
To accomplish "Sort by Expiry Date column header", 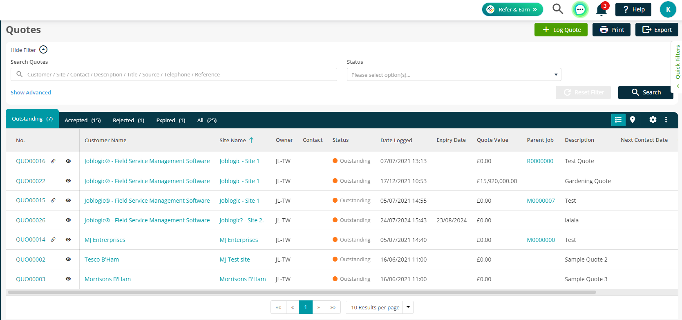I will coord(451,140).
